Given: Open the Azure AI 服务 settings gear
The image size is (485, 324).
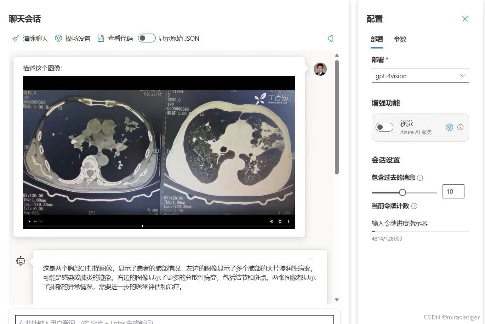Looking at the screenshot, I should (449, 127).
